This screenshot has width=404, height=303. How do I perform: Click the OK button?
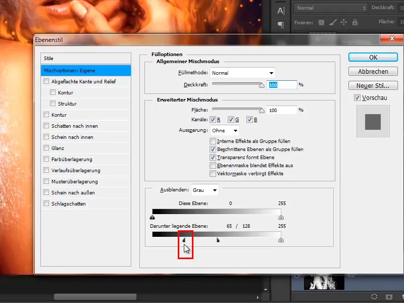(373, 57)
